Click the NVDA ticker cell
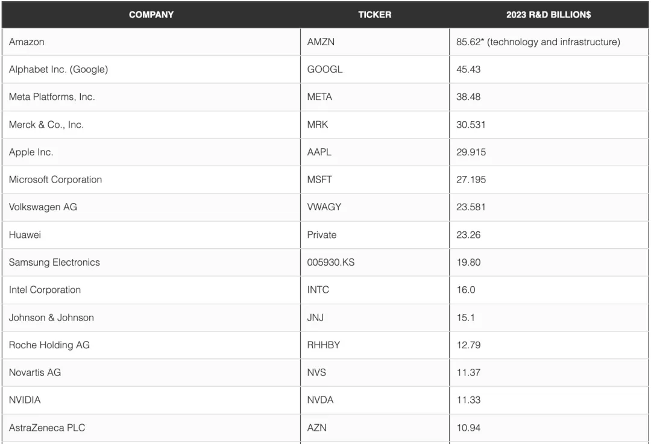This screenshot has width=651, height=444. coord(375,400)
